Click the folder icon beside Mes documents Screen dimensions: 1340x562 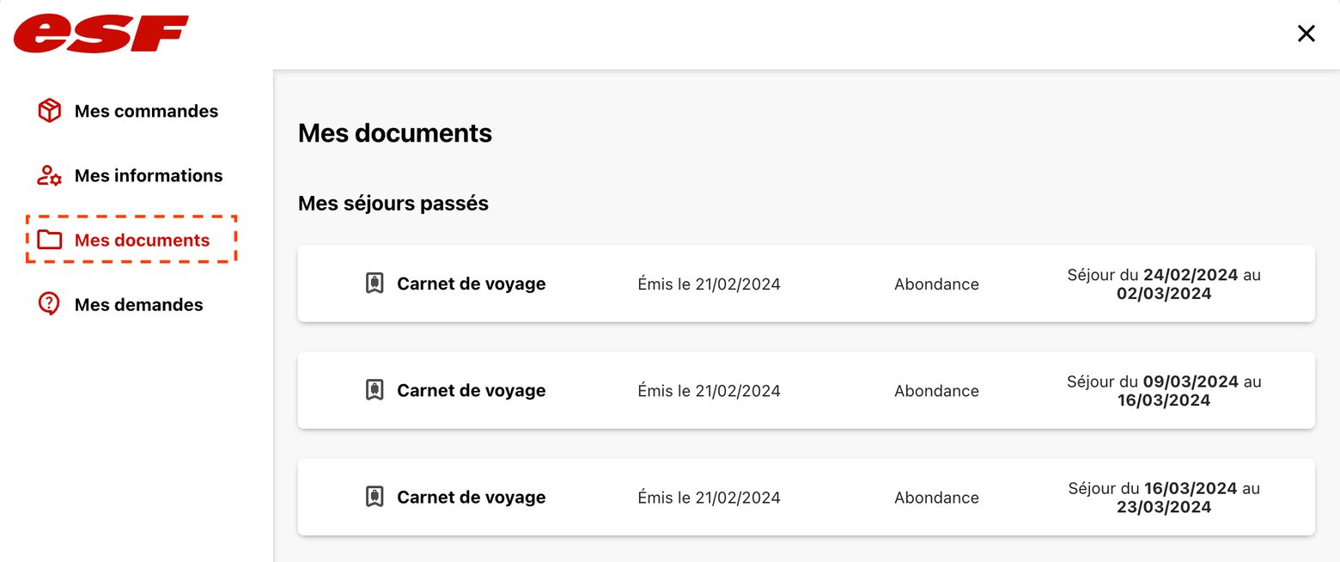point(50,240)
